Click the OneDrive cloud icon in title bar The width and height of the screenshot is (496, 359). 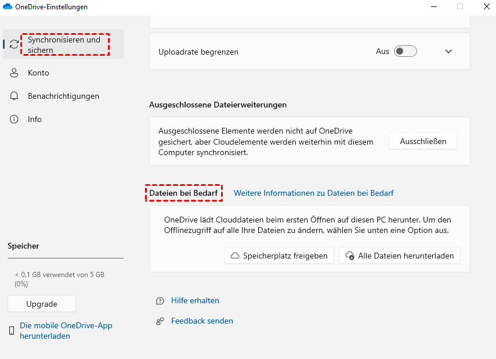tap(8, 6)
